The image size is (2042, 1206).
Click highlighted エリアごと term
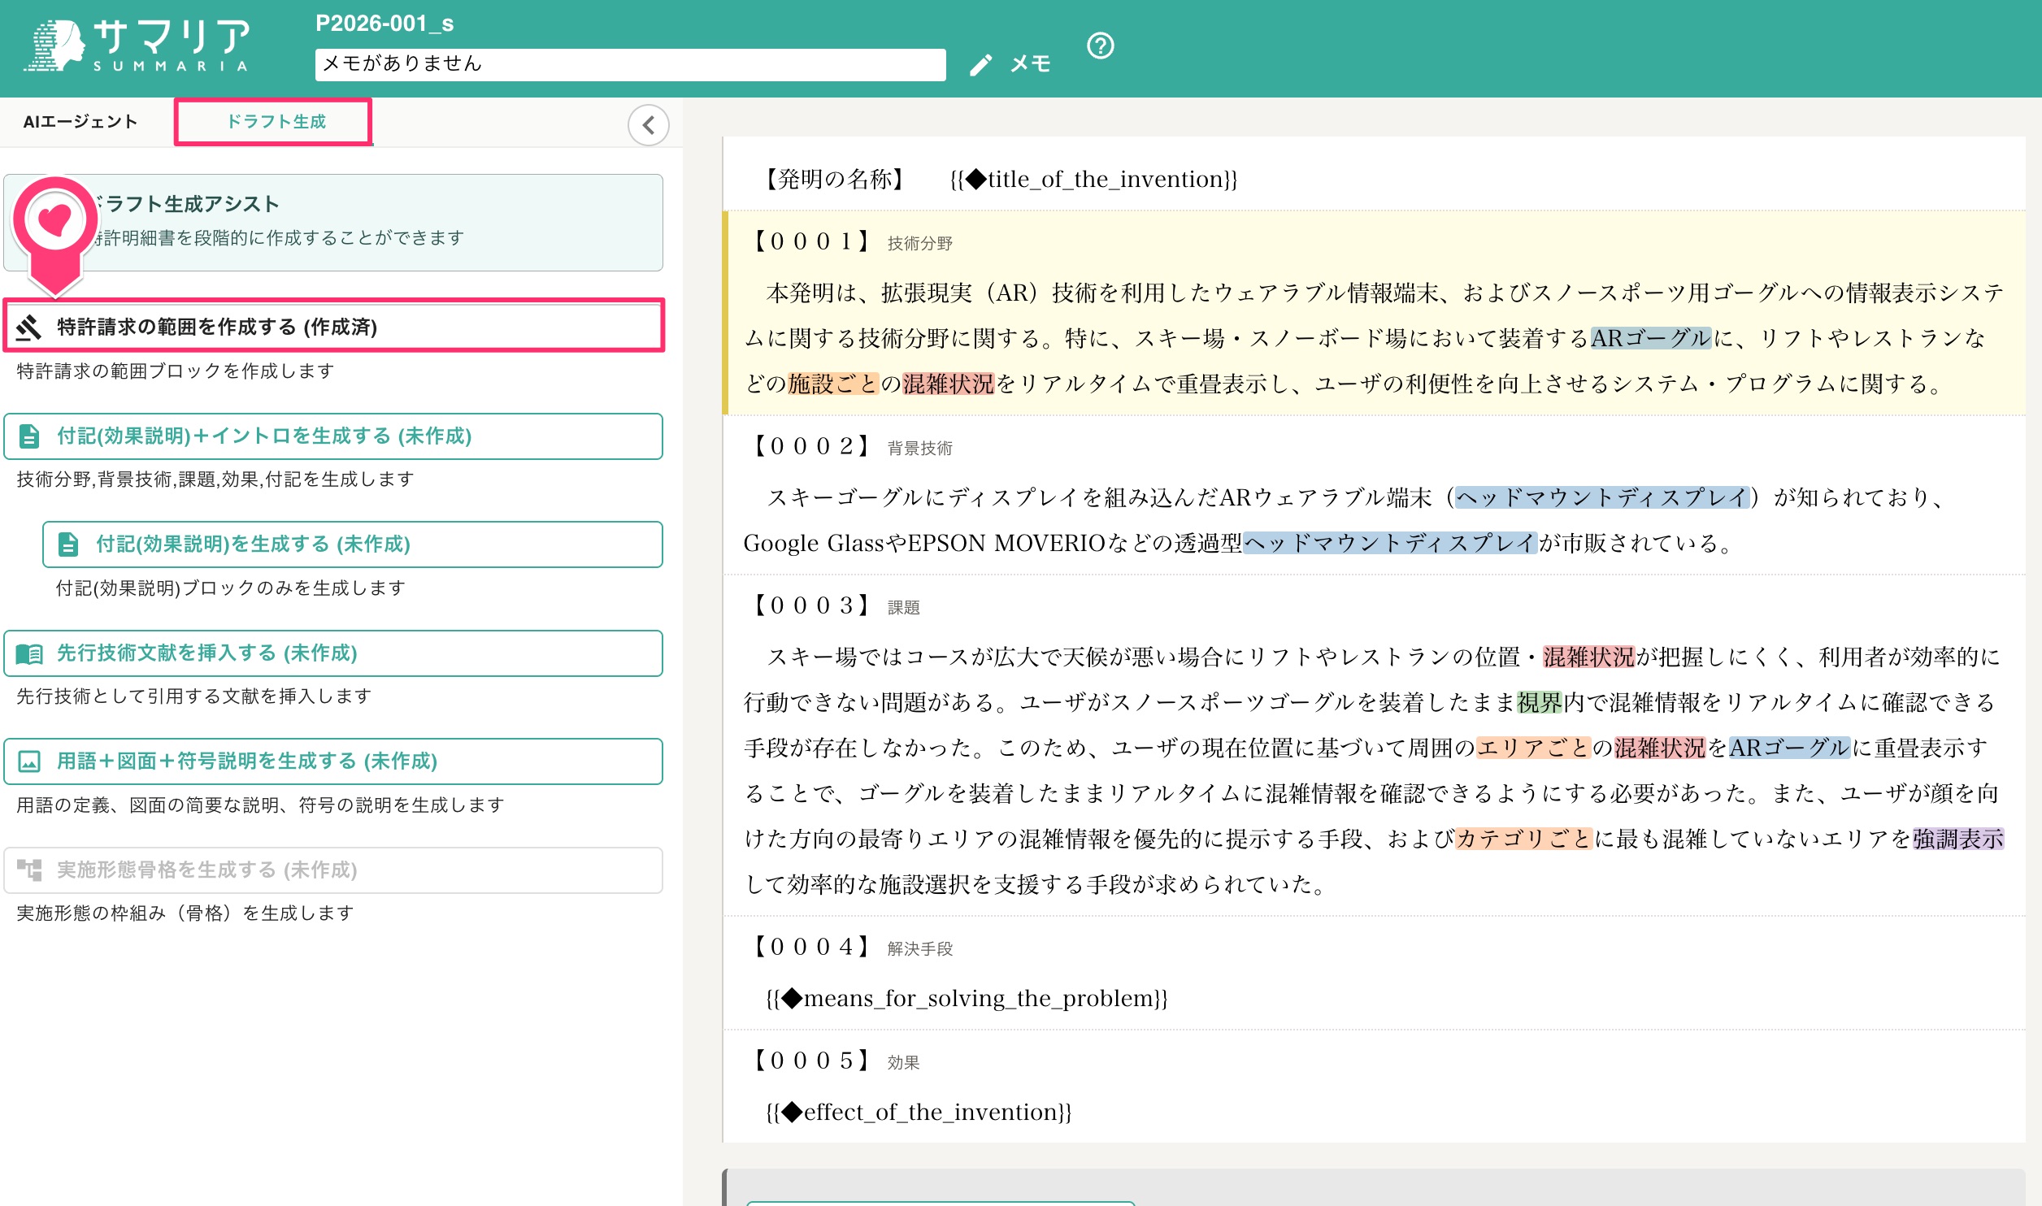click(x=1532, y=748)
